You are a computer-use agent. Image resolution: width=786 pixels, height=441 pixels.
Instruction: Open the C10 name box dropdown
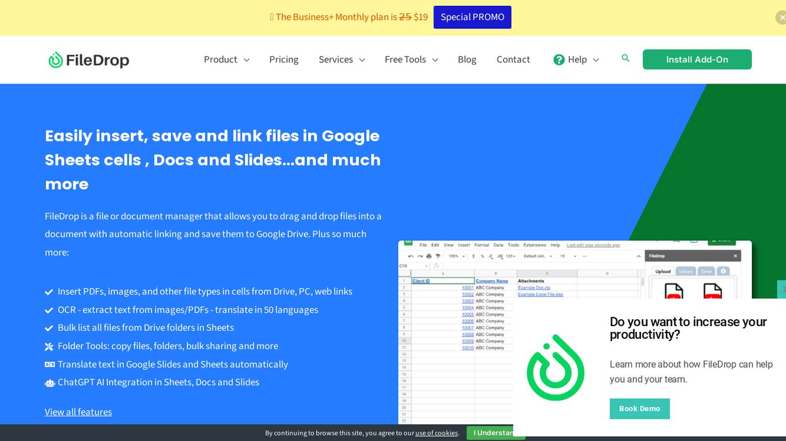coord(427,266)
